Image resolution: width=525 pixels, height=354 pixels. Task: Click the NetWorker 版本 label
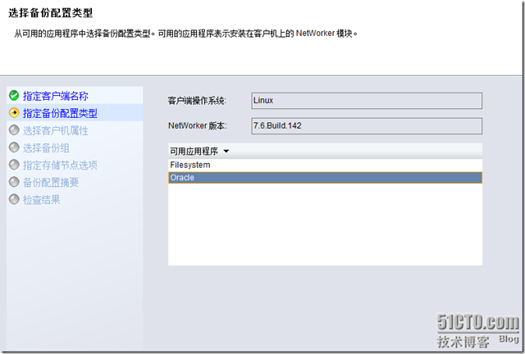pyautogui.click(x=198, y=126)
